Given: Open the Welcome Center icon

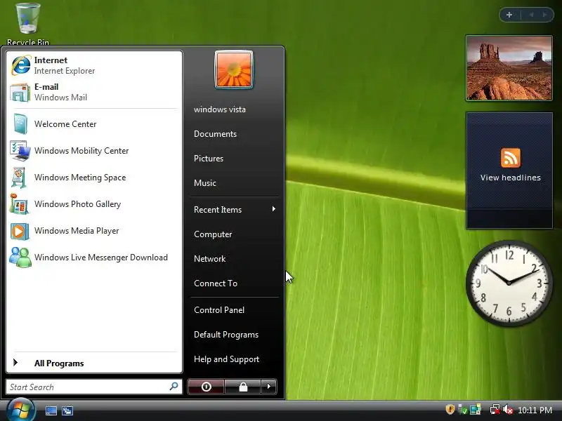Looking at the screenshot, I should click(20, 124).
